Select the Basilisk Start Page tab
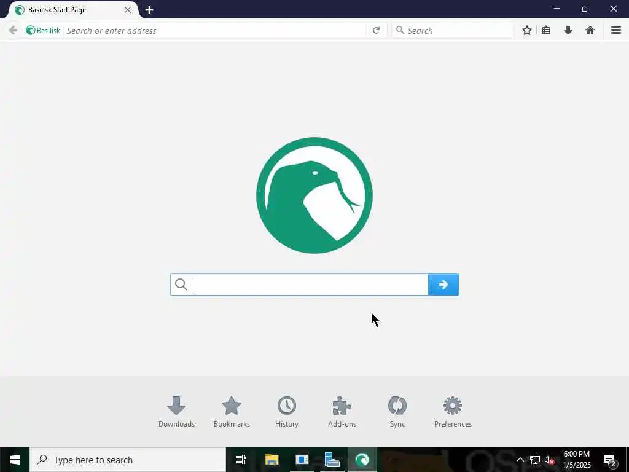This screenshot has width=629, height=472. tap(72, 10)
